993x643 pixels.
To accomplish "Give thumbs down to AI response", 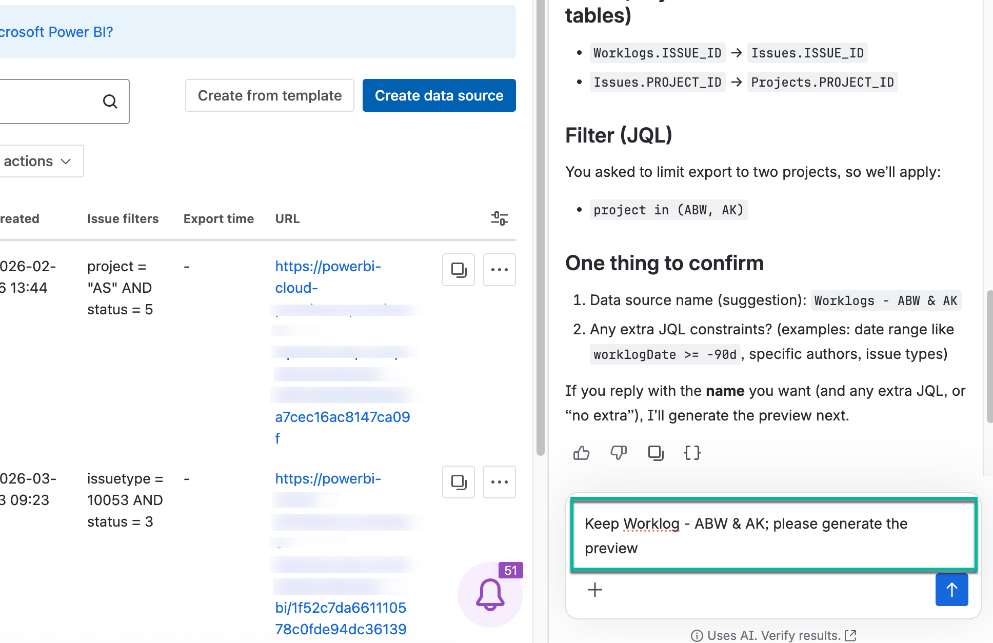I will tap(619, 453).
